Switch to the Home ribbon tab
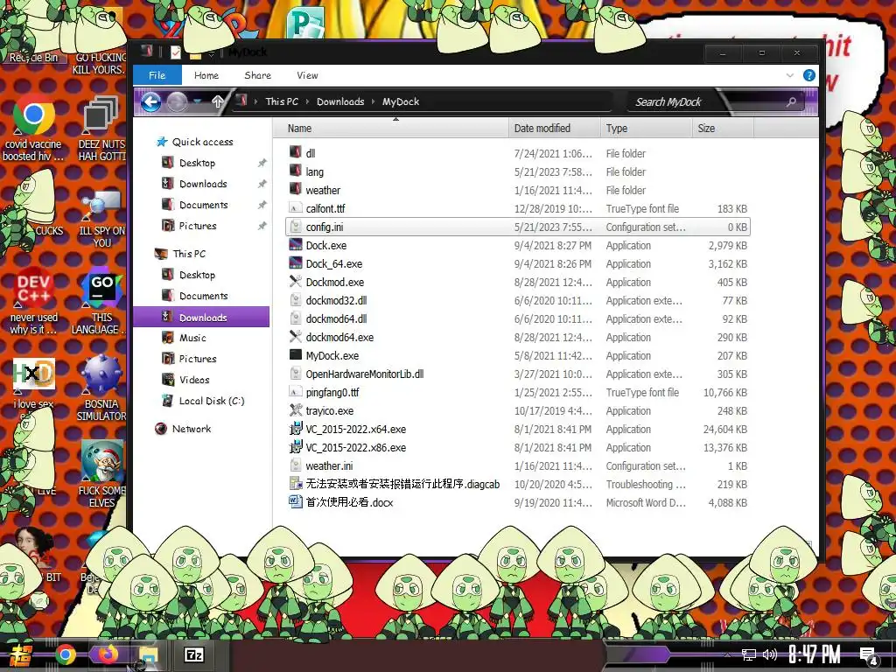Image resolution: width=896 pixels, height=672 pixels. click(x=206, y=75)
